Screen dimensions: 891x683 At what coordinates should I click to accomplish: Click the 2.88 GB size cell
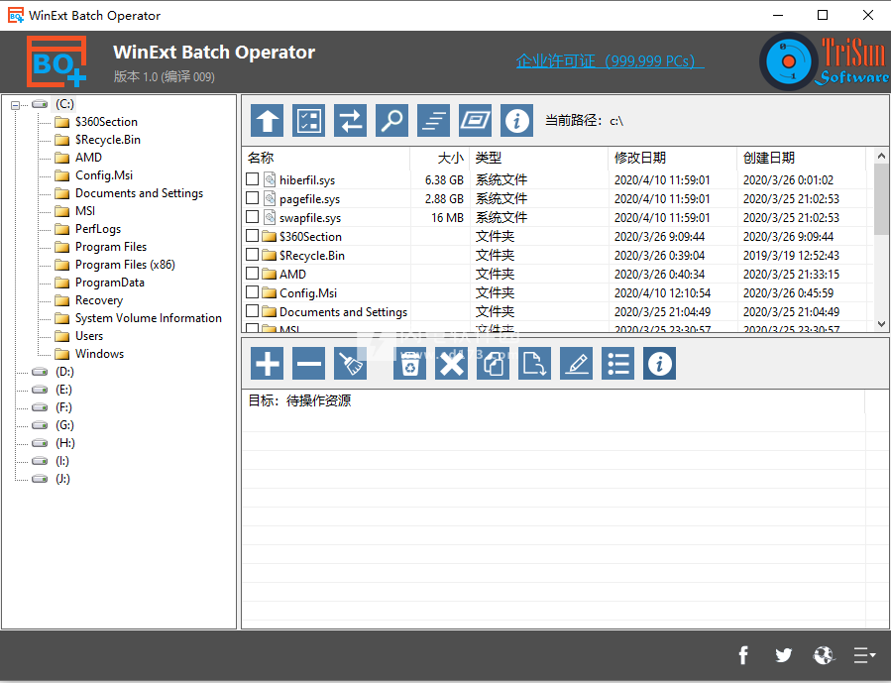point(444,199)
